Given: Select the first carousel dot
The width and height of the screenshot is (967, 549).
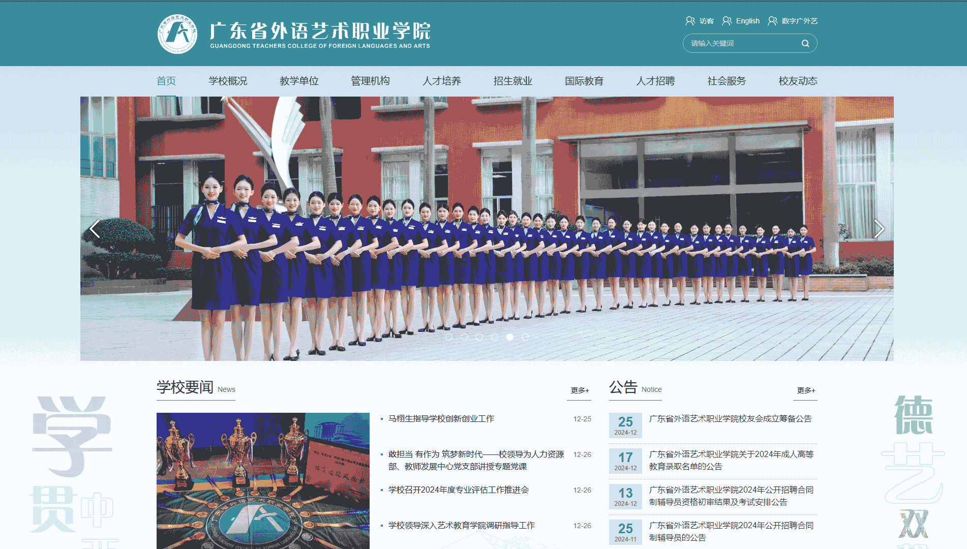Looking at the screenshot, I should tap(449, 337).
